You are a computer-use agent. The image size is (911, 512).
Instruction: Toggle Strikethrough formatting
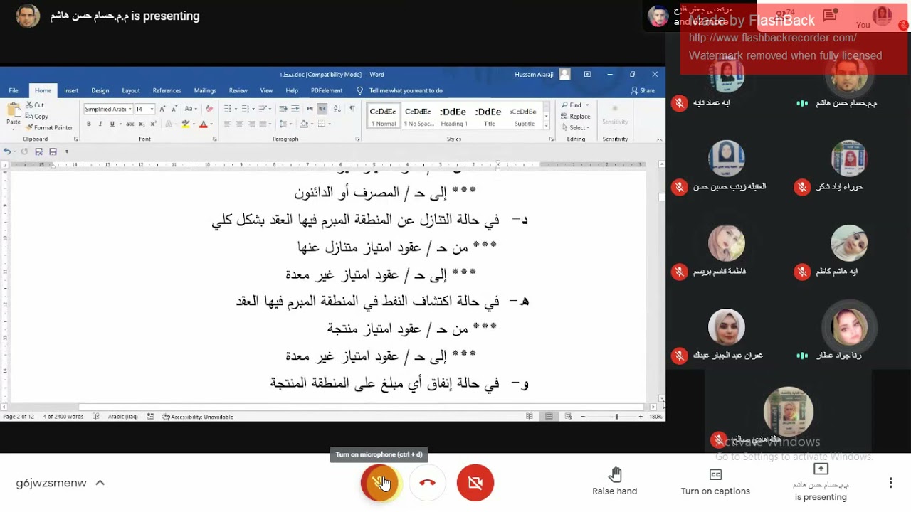tap(130, 124)
